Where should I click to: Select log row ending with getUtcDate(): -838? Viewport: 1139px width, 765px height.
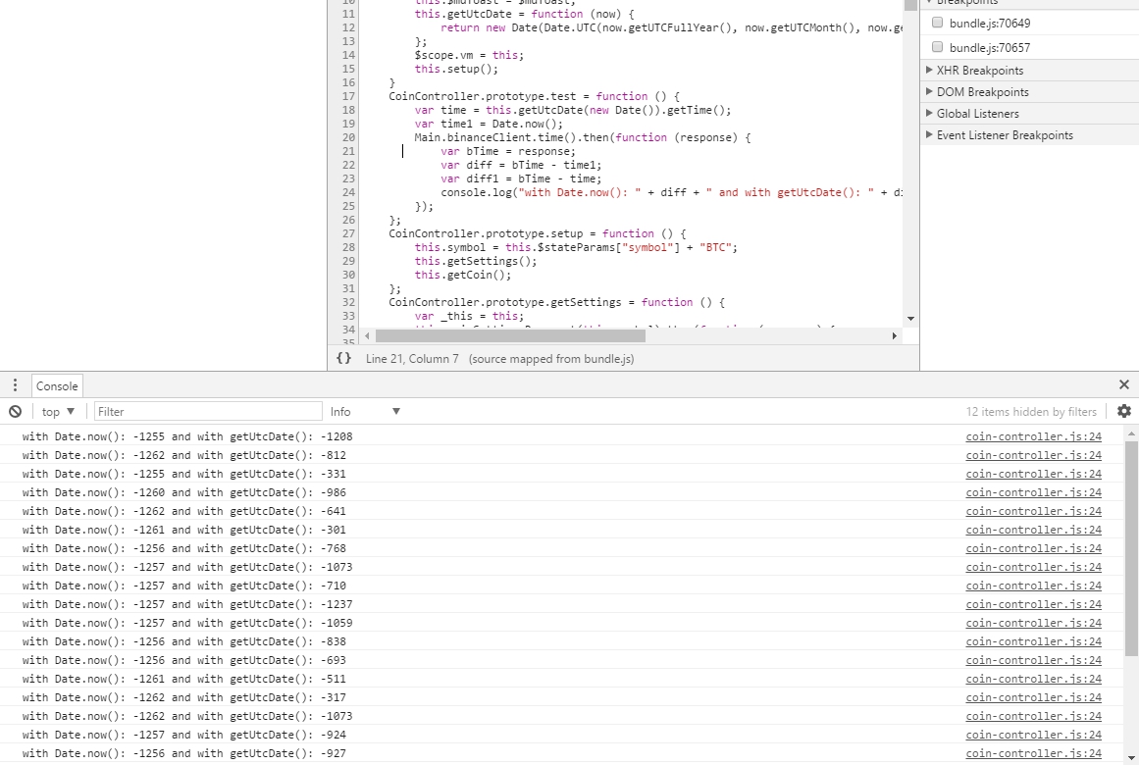click(562, 641)
